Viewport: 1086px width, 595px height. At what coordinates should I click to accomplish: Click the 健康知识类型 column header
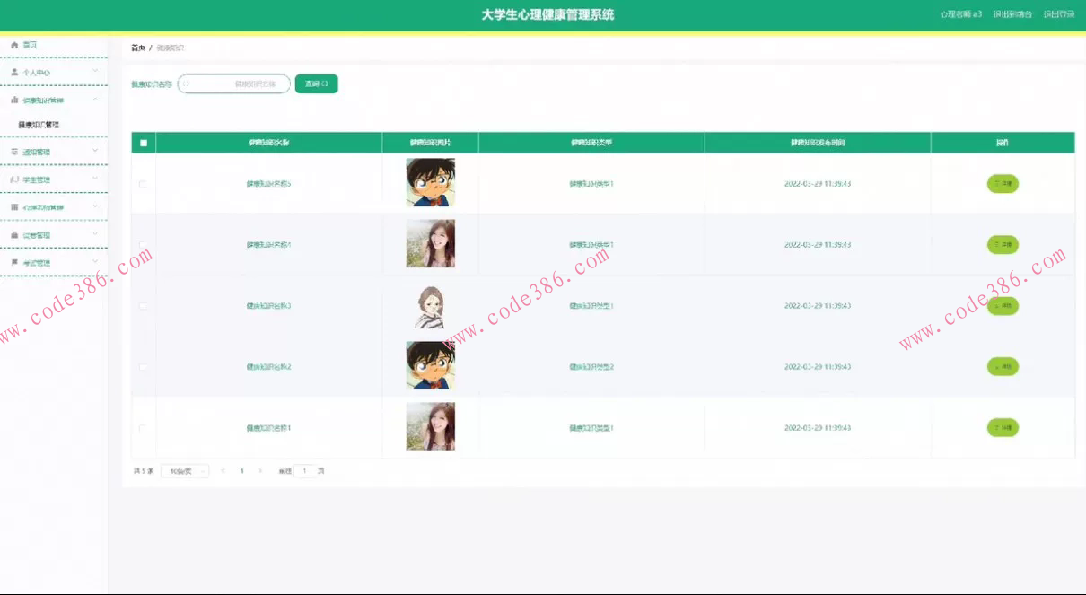click(x=591, y=143)
